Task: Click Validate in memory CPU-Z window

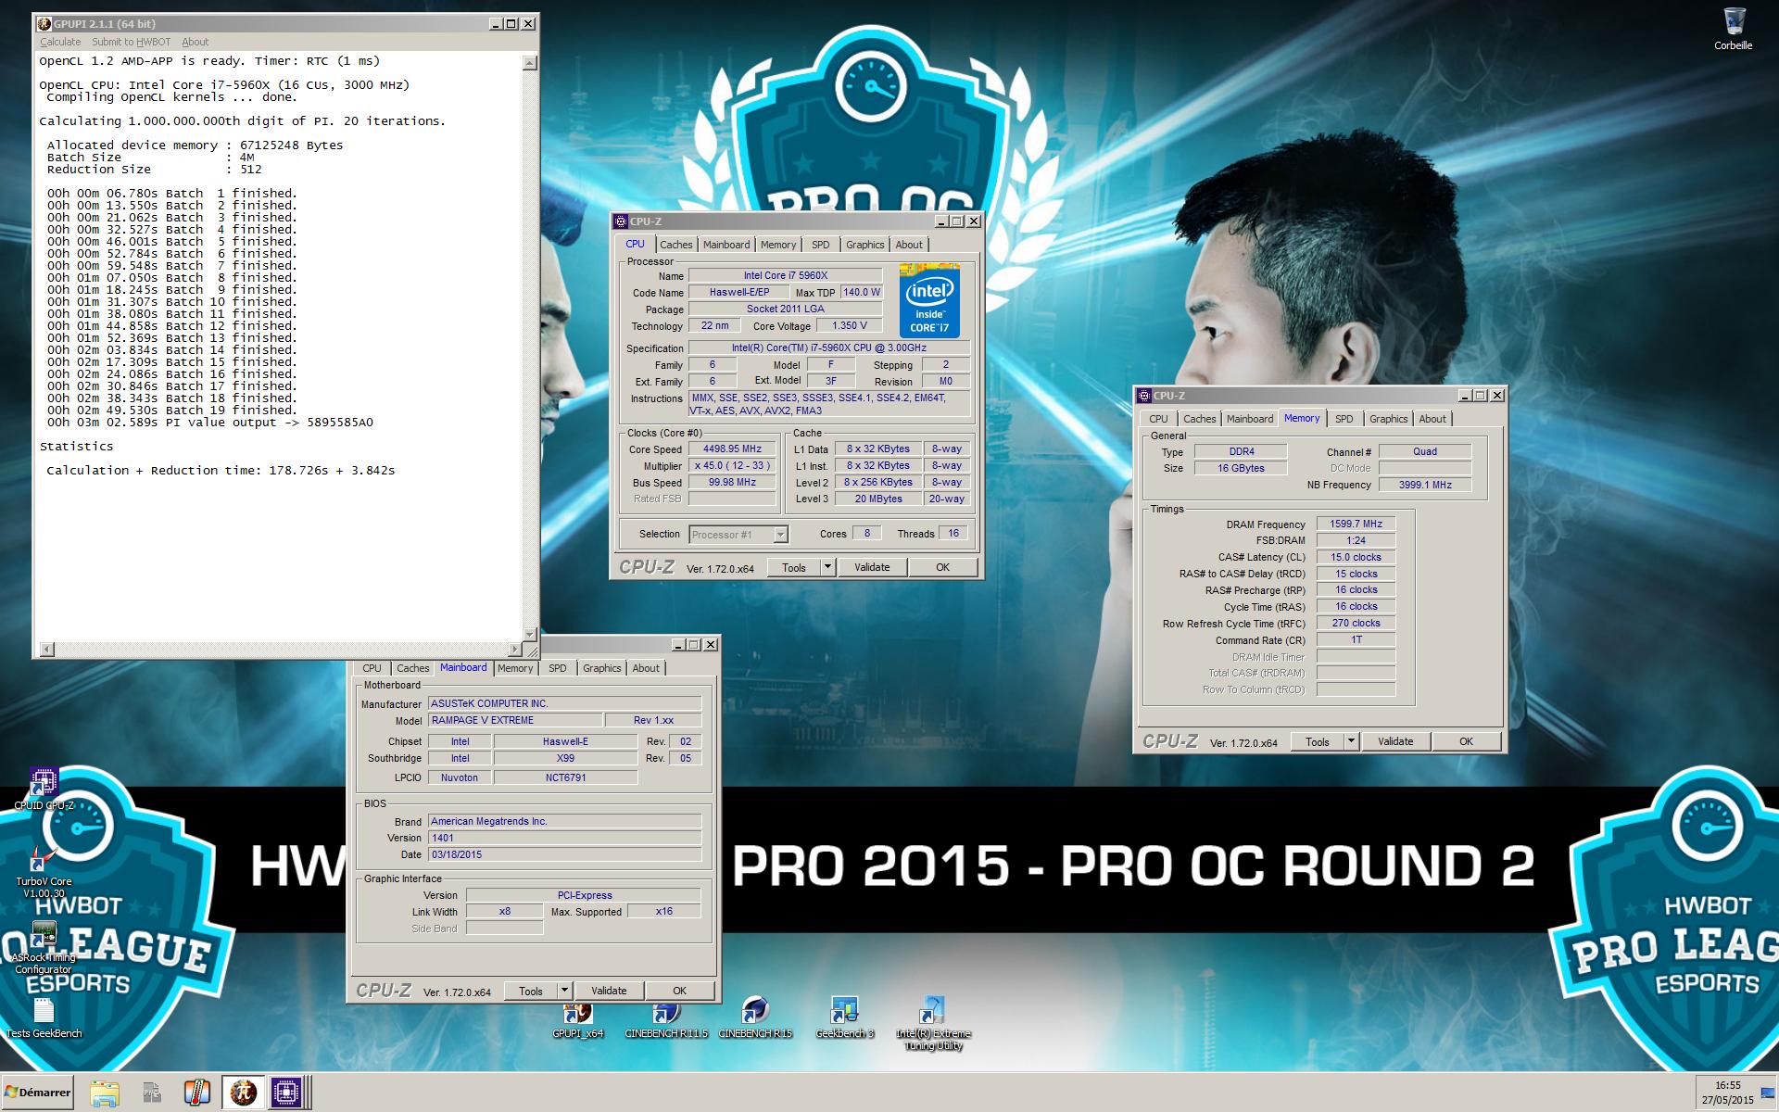Action: pyautogui.click(x=1395, y=741)
